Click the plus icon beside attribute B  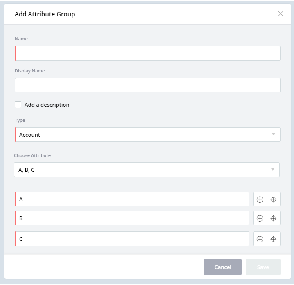coord(260,218)
